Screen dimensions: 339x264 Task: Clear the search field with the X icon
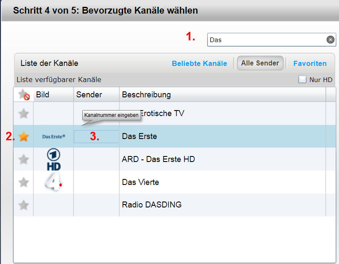[x=330, y=40]
